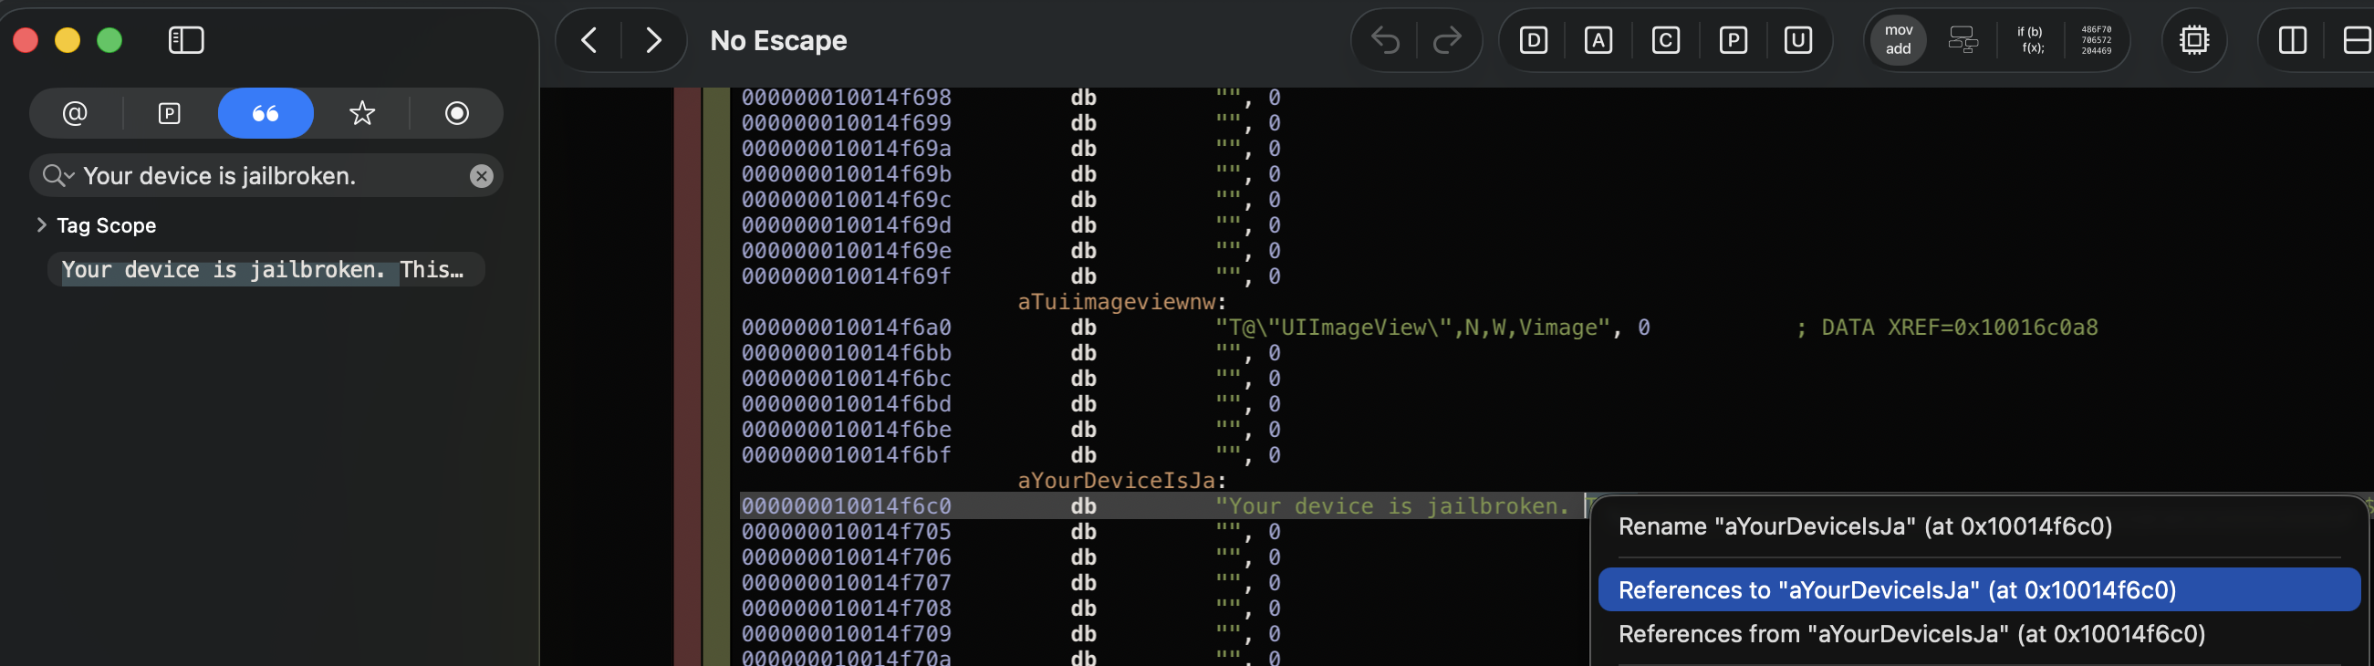This screenshot has height=666, width=2374.
Task: Navigate forward with the right chevron
Action: click(x=653, y=40)
